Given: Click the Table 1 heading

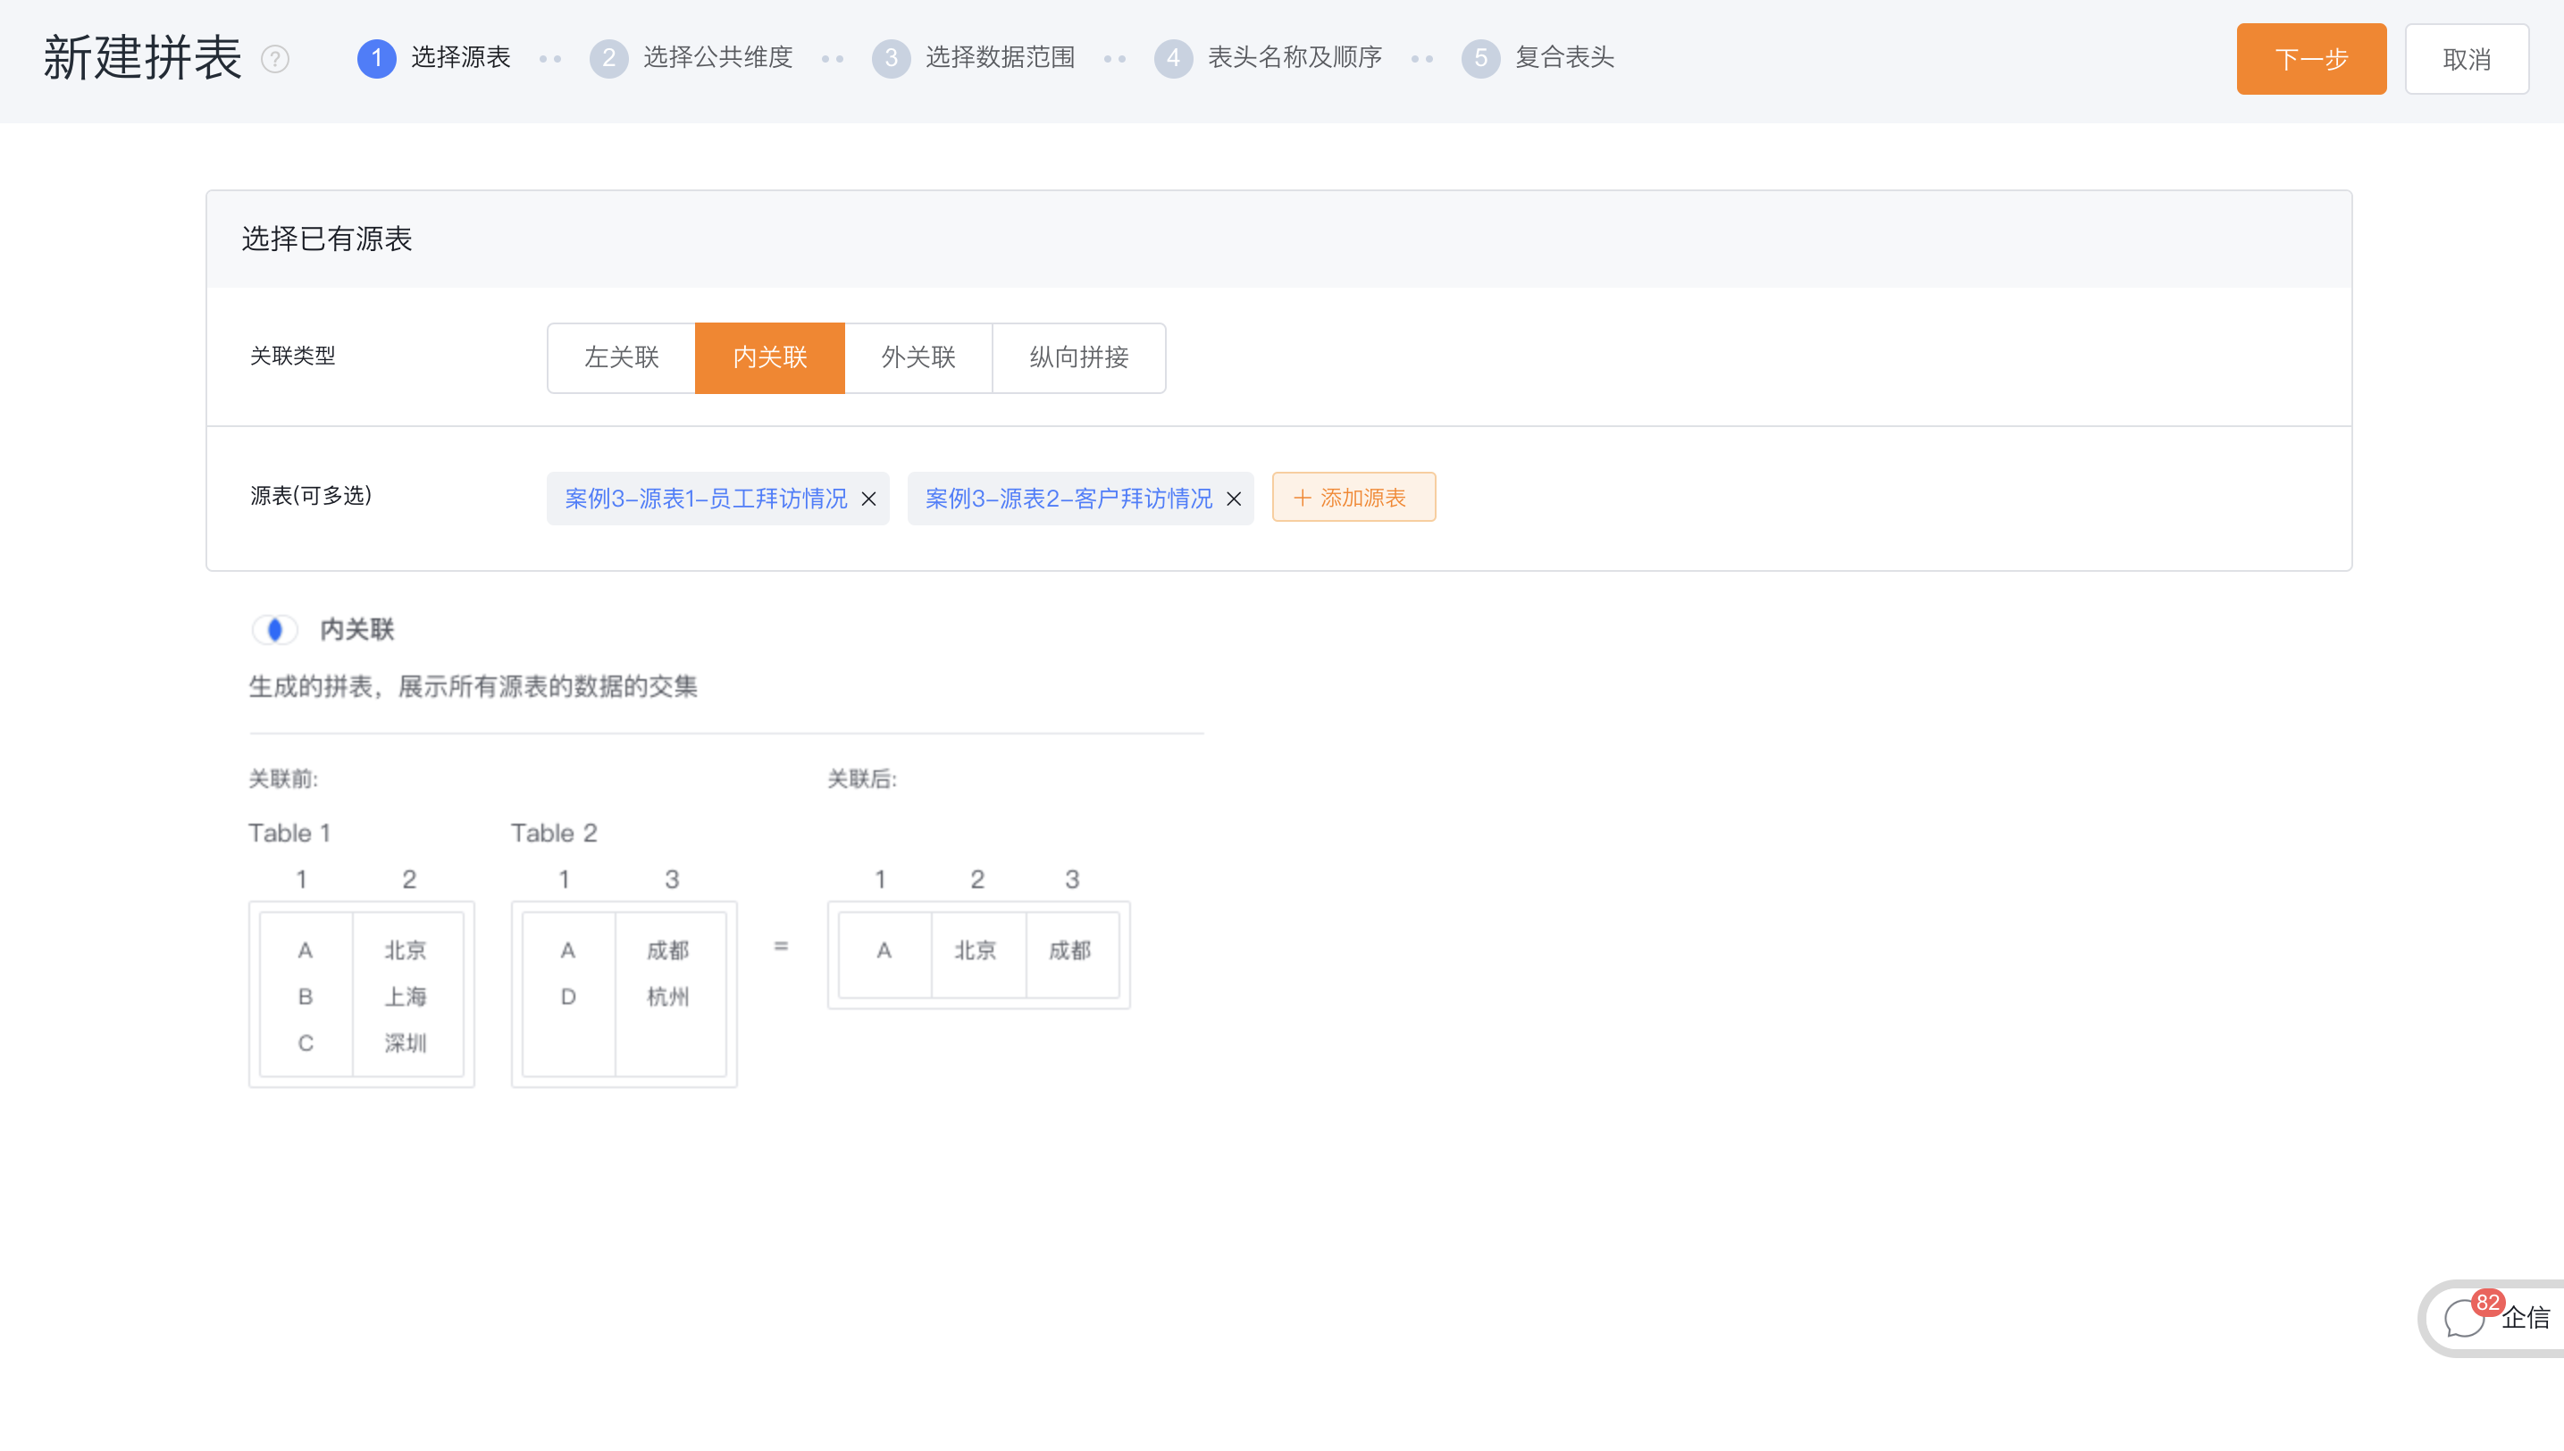Looking at the screenshot, I should click(x=289, y=832).
